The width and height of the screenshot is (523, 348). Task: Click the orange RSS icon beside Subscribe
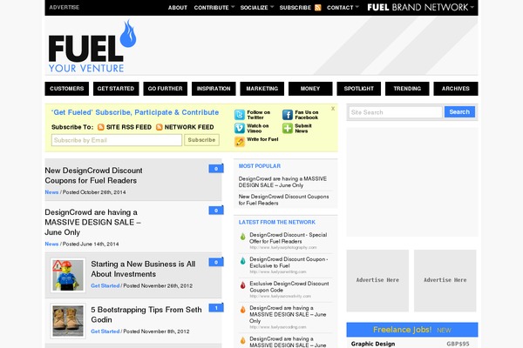(x=318, y=8)
